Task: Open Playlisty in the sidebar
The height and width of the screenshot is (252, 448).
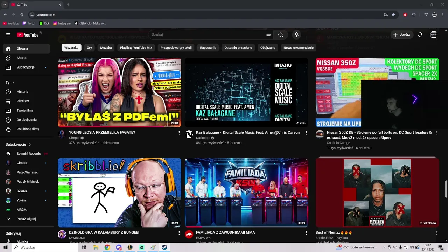Action: 27,101
